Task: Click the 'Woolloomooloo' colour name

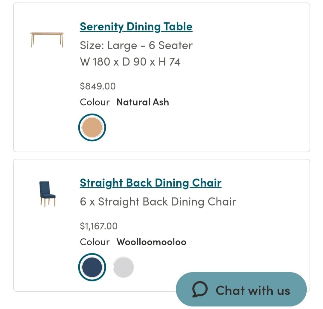Action: 151,242
